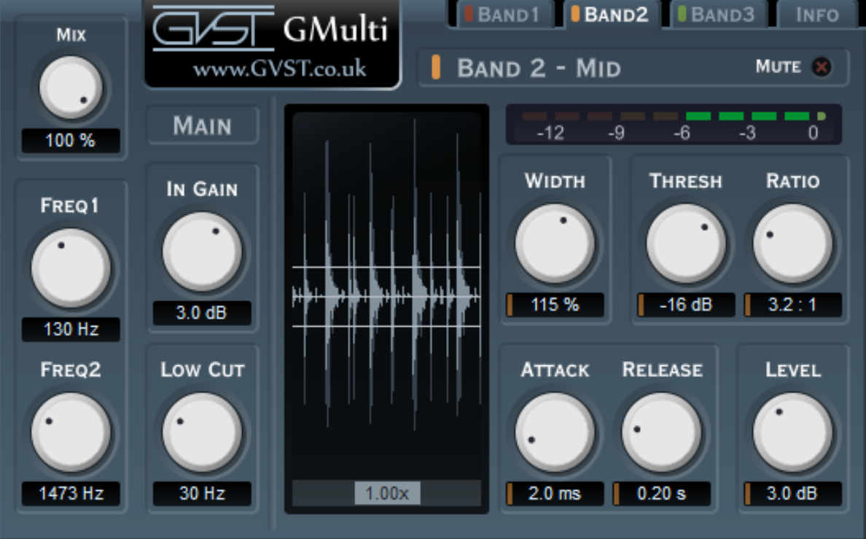Open the www.GVST.co.uk link in logo
Image resolution: width=866 pixels, height=539 pixels.
point(279,69)
